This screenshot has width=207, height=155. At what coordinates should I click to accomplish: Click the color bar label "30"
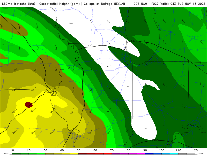pyautogui.click(x=45, y=150)
